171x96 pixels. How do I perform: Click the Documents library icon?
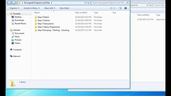(13, 33)
